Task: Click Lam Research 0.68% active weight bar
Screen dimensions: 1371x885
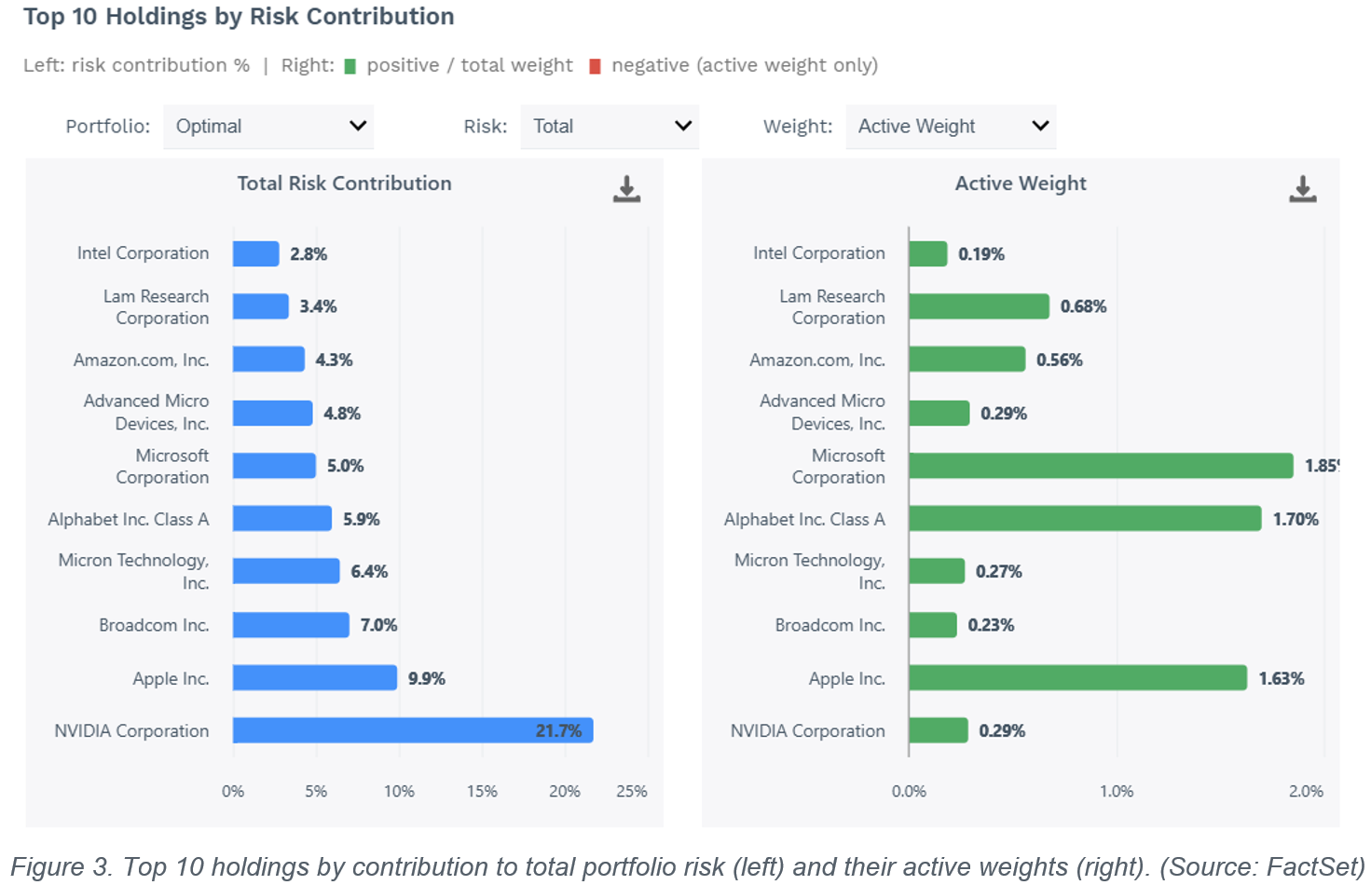Action: [x=979, y=306]
